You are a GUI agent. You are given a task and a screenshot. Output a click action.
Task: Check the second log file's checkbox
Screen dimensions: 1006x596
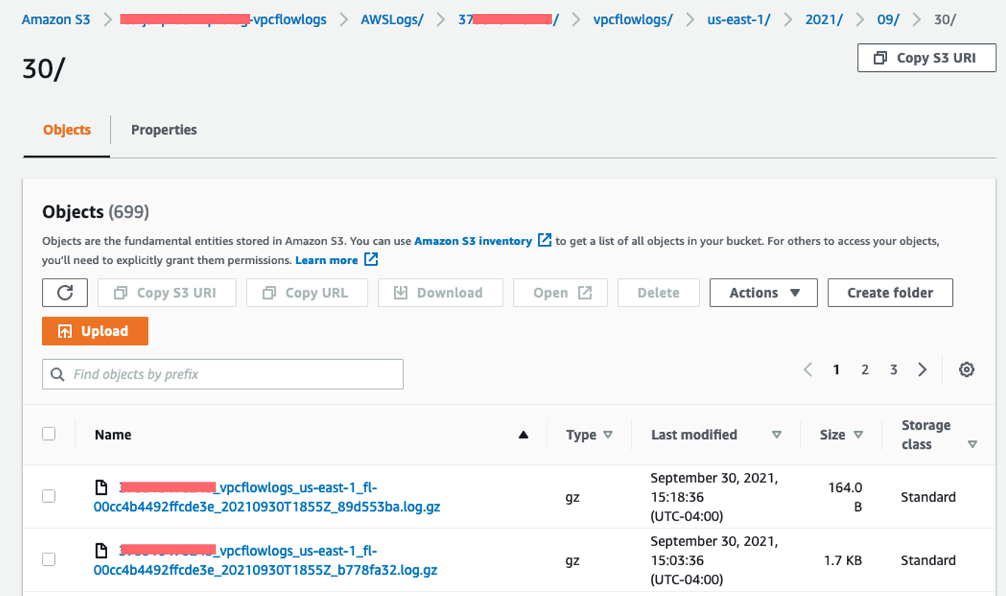(x=48, y=559)
